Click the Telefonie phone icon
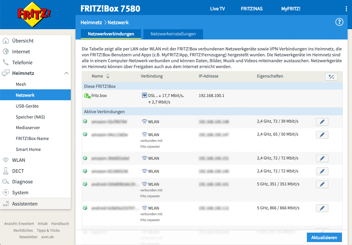 [6, 63]
